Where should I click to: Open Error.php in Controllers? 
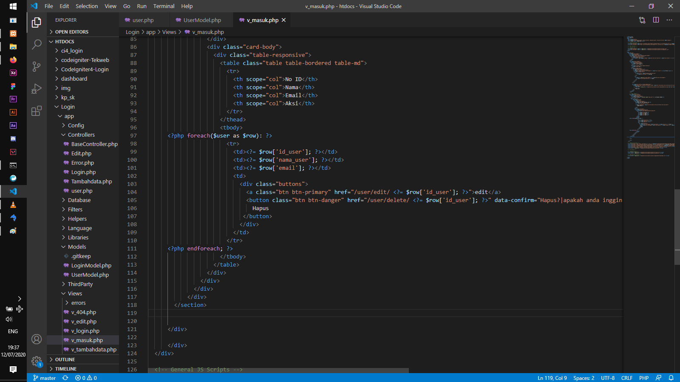point(83,163)
